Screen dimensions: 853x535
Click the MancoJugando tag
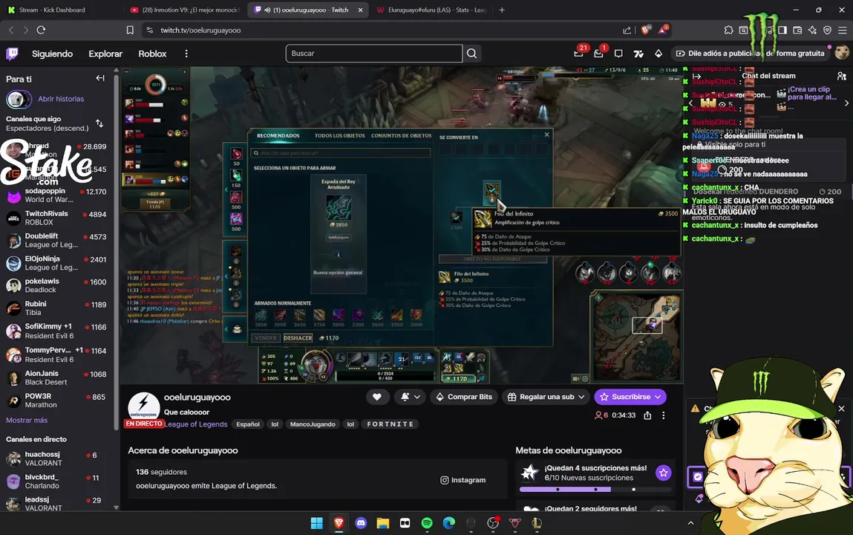point(313,424)
